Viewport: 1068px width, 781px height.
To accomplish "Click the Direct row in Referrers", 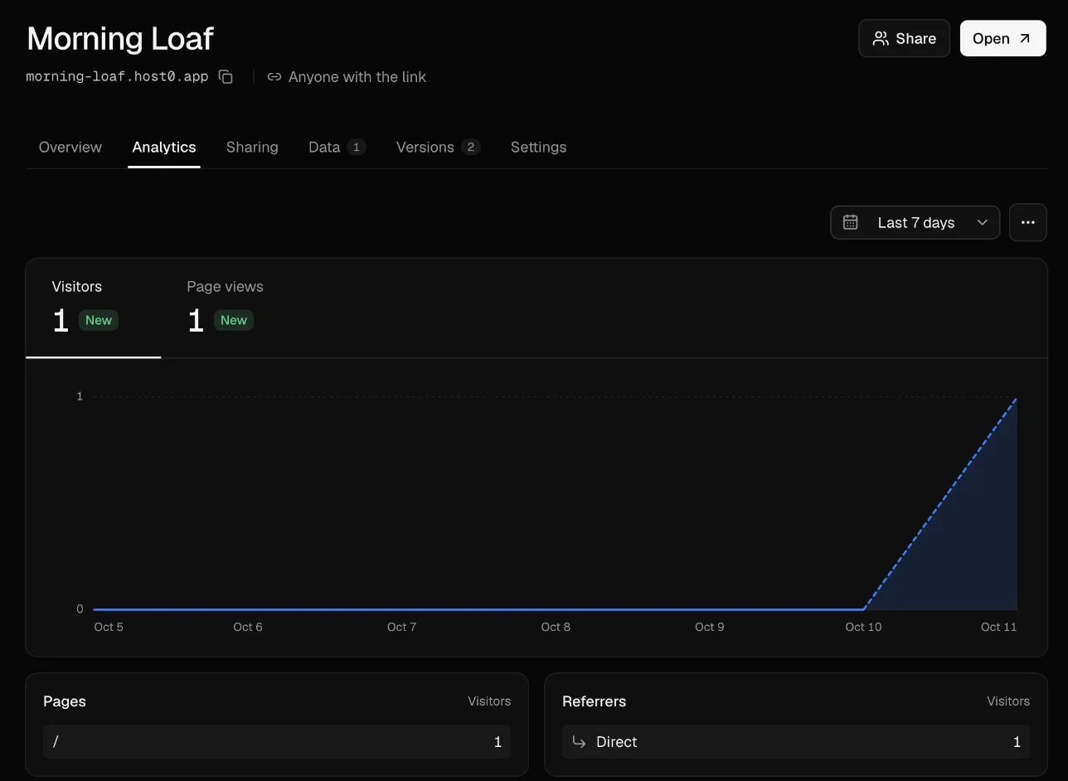I will click(x=796, y=742).
